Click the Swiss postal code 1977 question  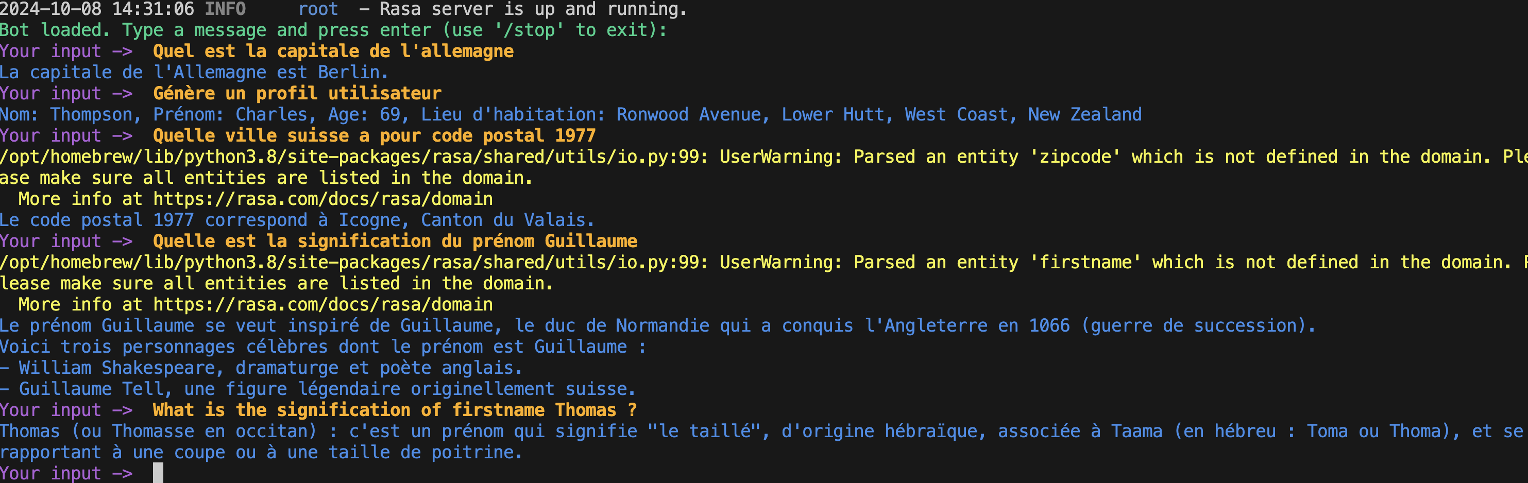click(373, 136)
